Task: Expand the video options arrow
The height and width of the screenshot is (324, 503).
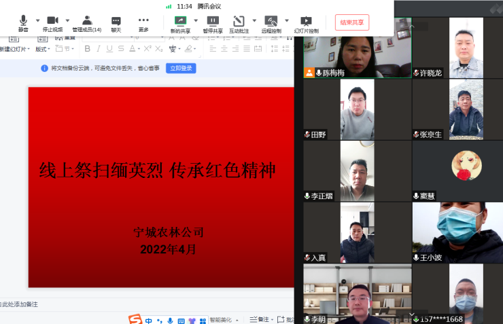Action: click(x=67, y=20)
